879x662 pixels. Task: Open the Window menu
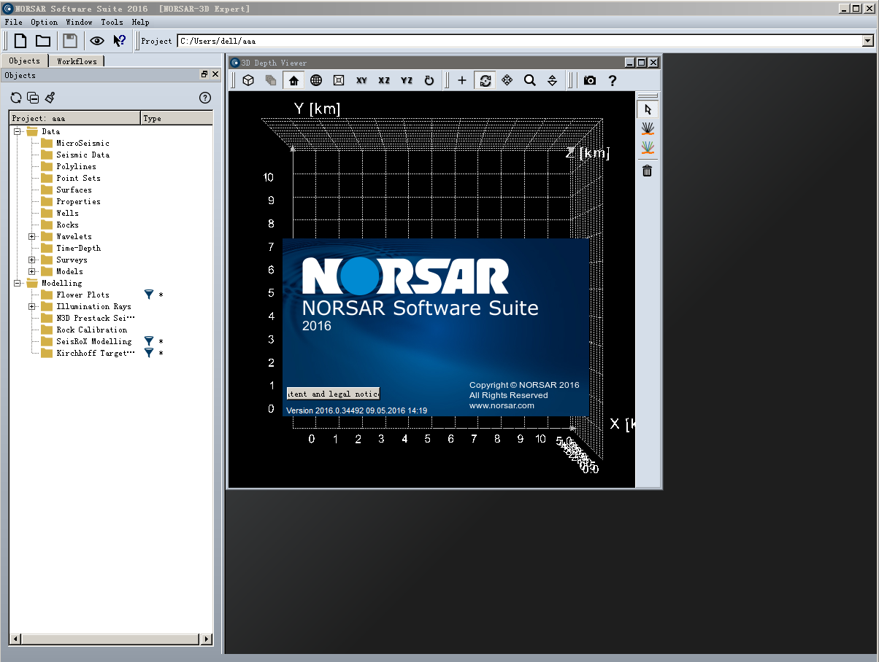[x=79, y=22]
